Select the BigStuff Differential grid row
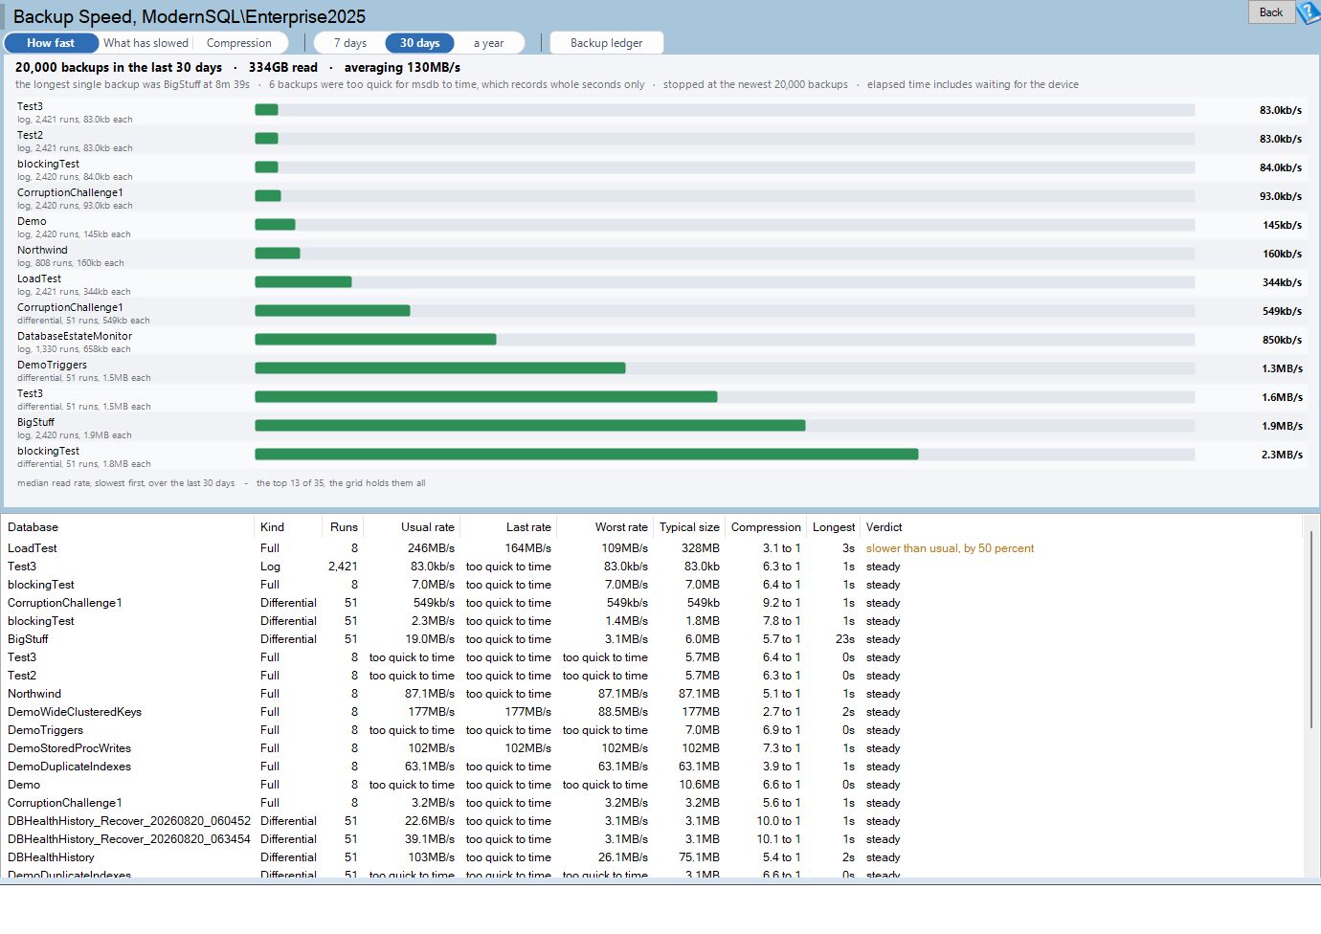1321x934 pixels. [651, 639]
